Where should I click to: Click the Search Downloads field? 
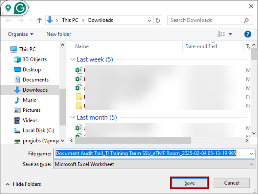pyautogui.click(x=206, y=20)
